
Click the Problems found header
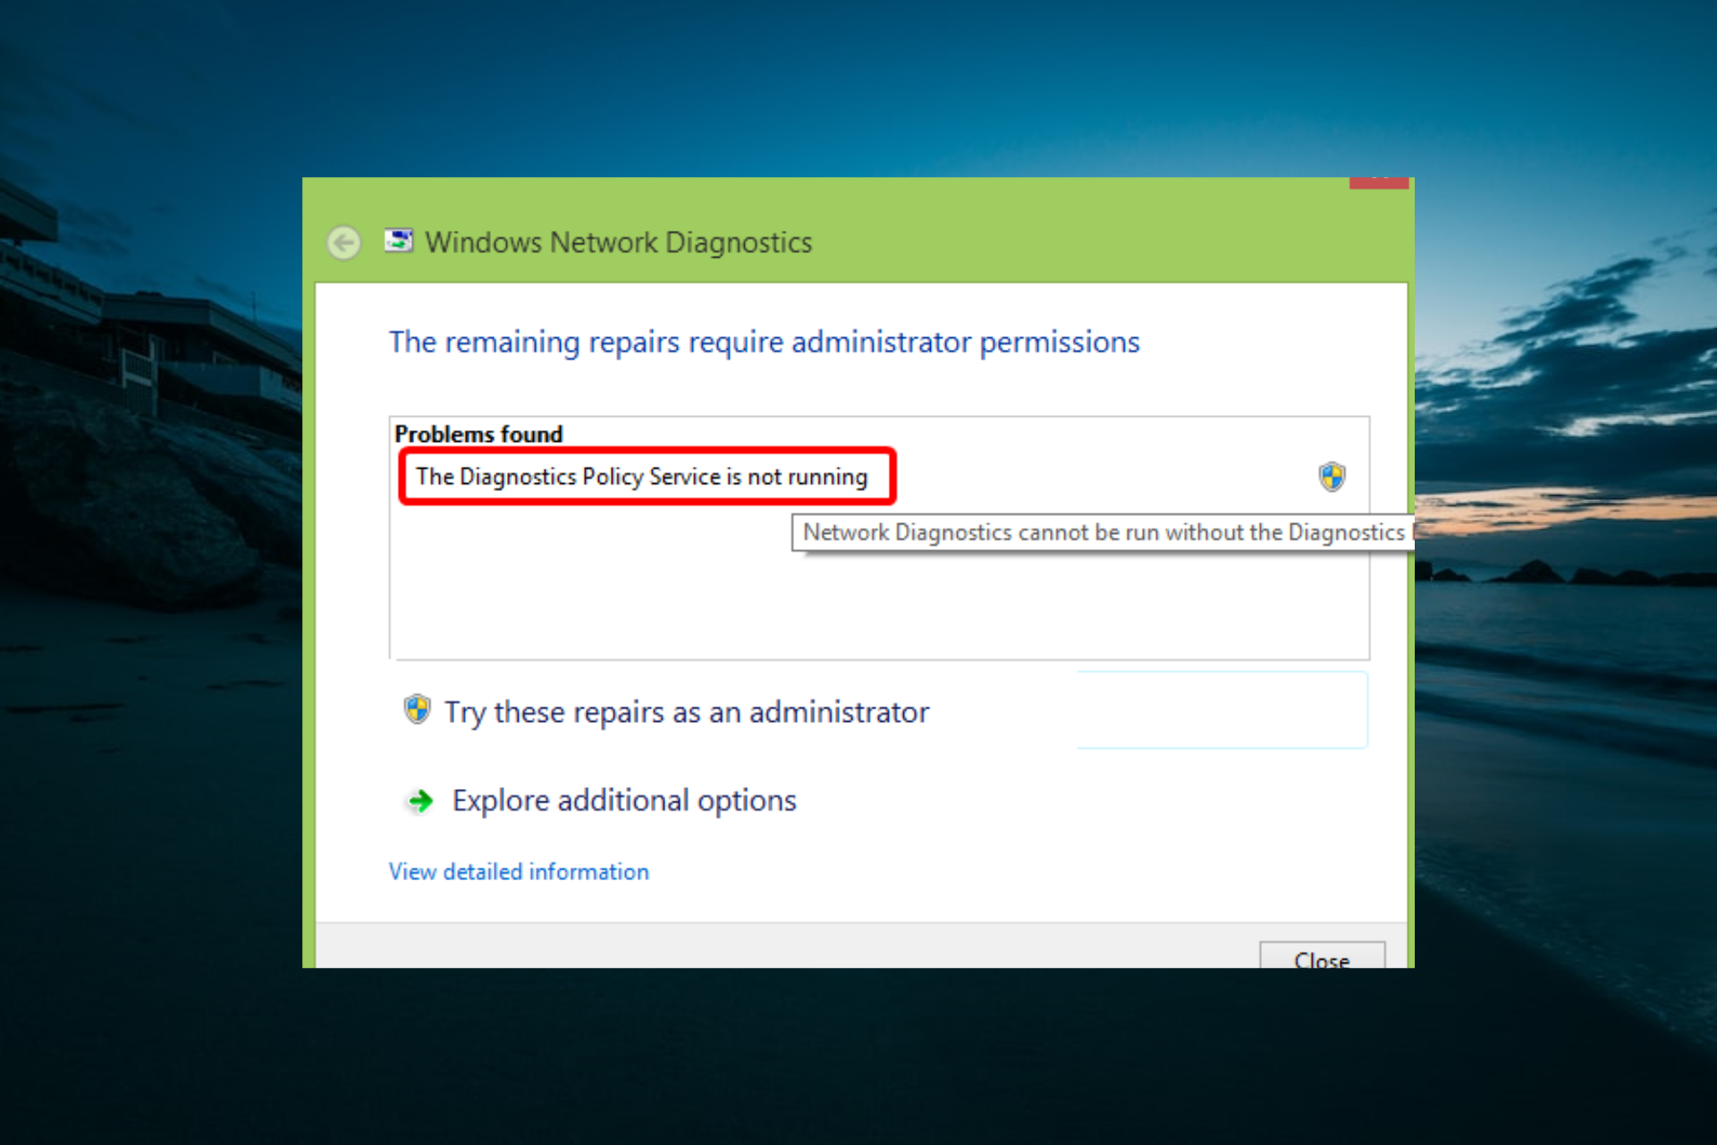pyautogui.click(x=478, y=435)
